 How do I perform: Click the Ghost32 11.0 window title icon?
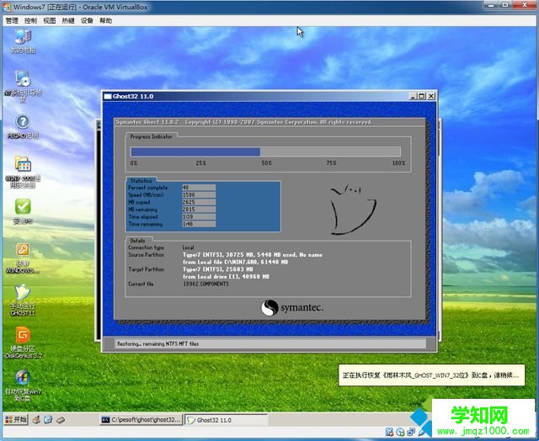coord(108,97)
